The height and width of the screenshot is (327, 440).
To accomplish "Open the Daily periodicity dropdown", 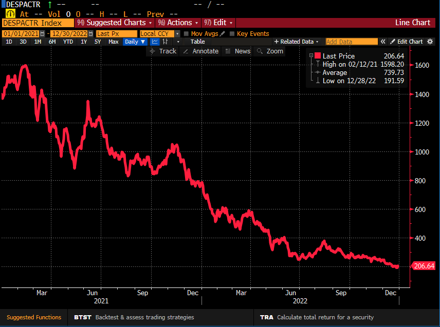I will [x=135, y=42].
